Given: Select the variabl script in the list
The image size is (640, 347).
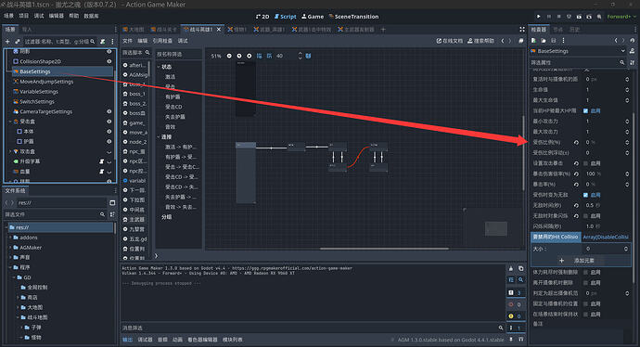Looking at the screenshot, I should click(134, 180).
